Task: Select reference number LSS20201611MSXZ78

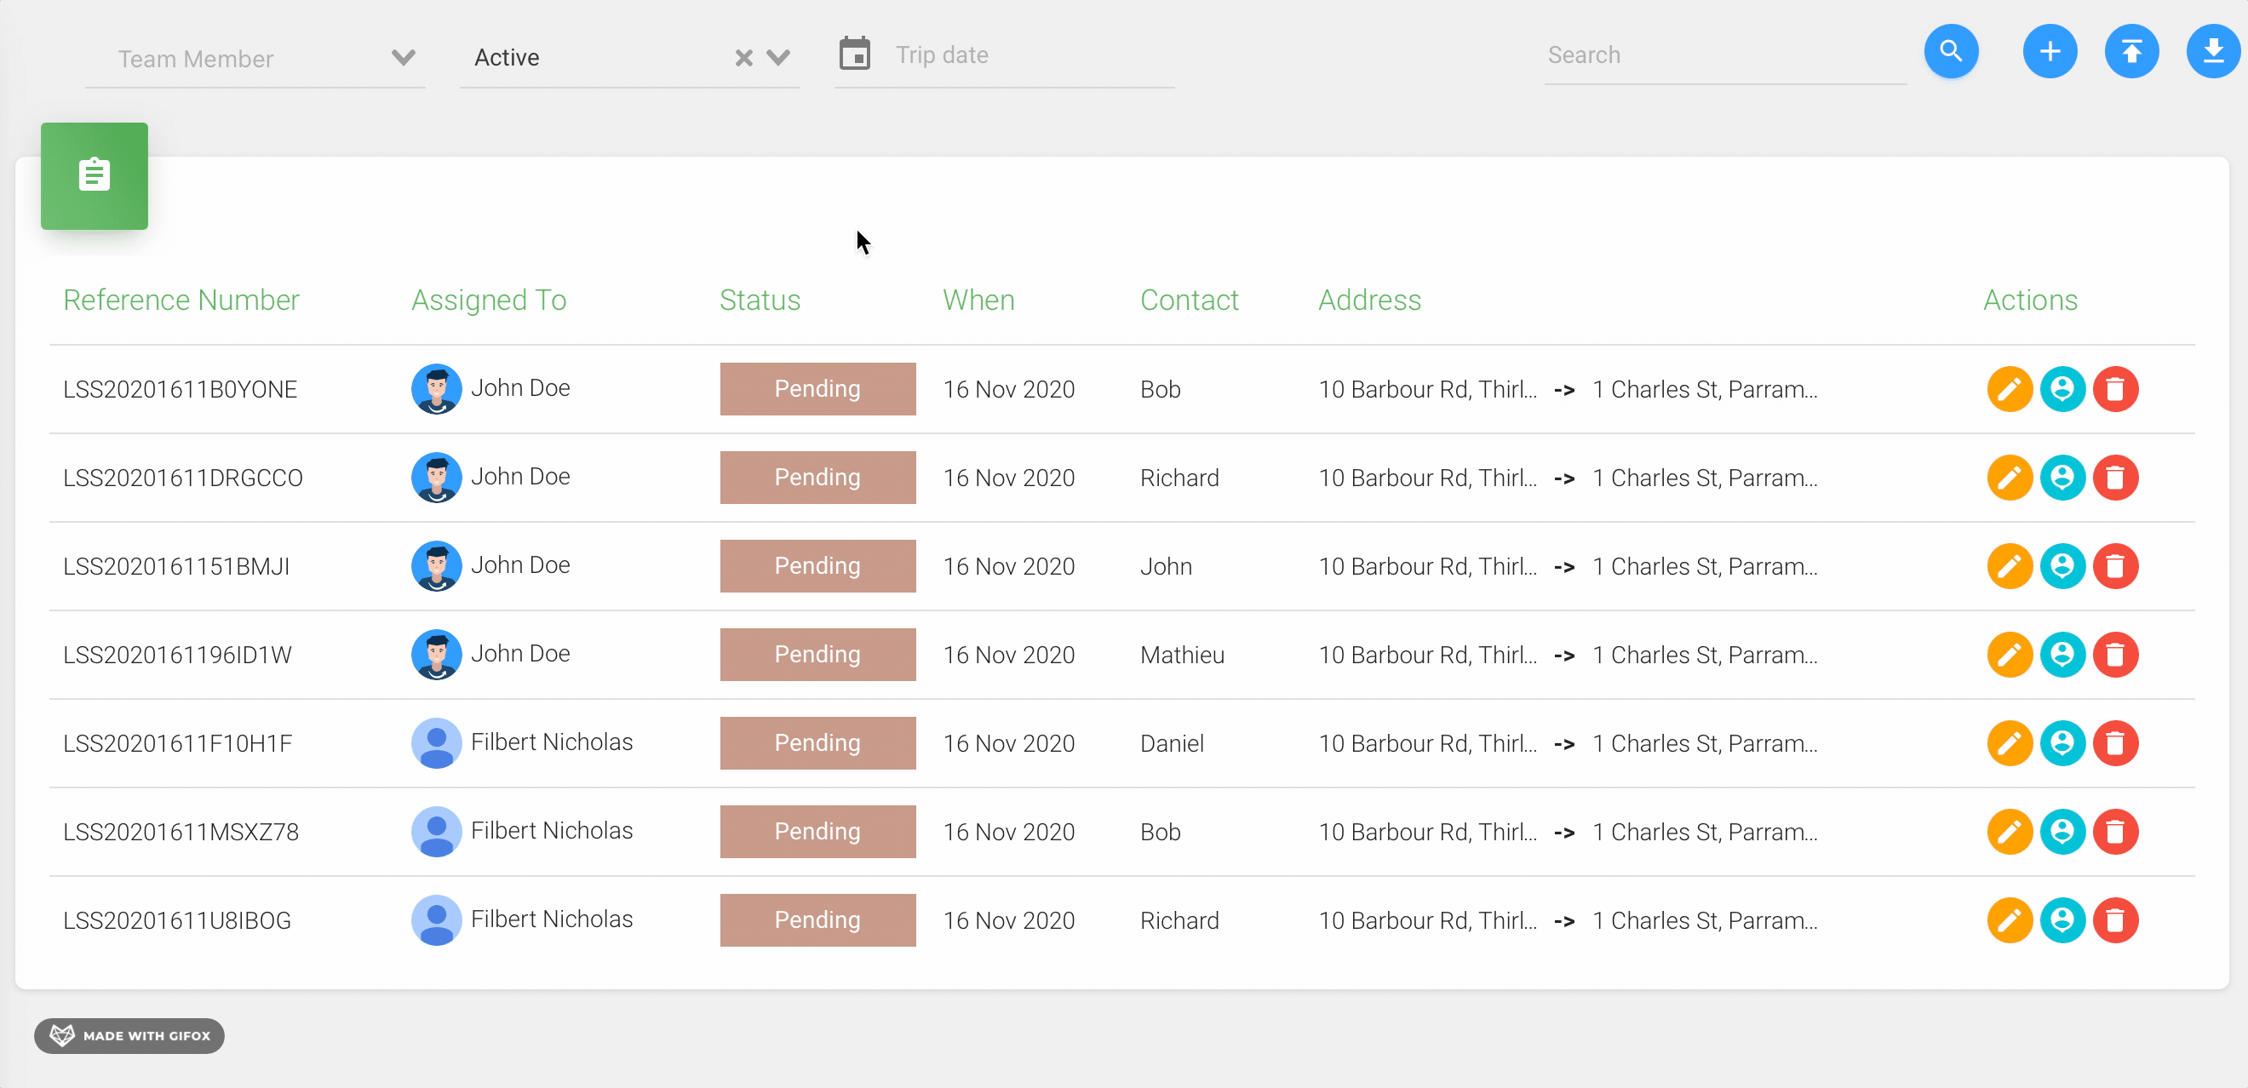Action: pos(181,833)
